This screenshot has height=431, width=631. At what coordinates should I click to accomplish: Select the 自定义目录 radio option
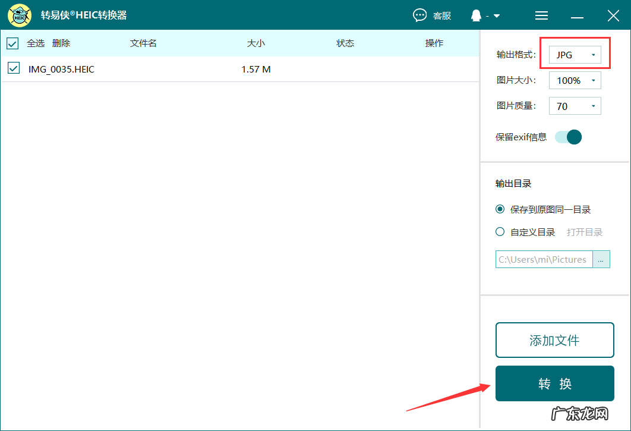click(x=500, y=231)
